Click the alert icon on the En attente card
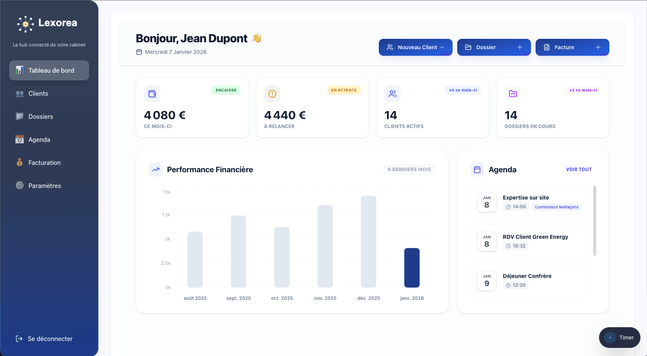 pos(272,93)
